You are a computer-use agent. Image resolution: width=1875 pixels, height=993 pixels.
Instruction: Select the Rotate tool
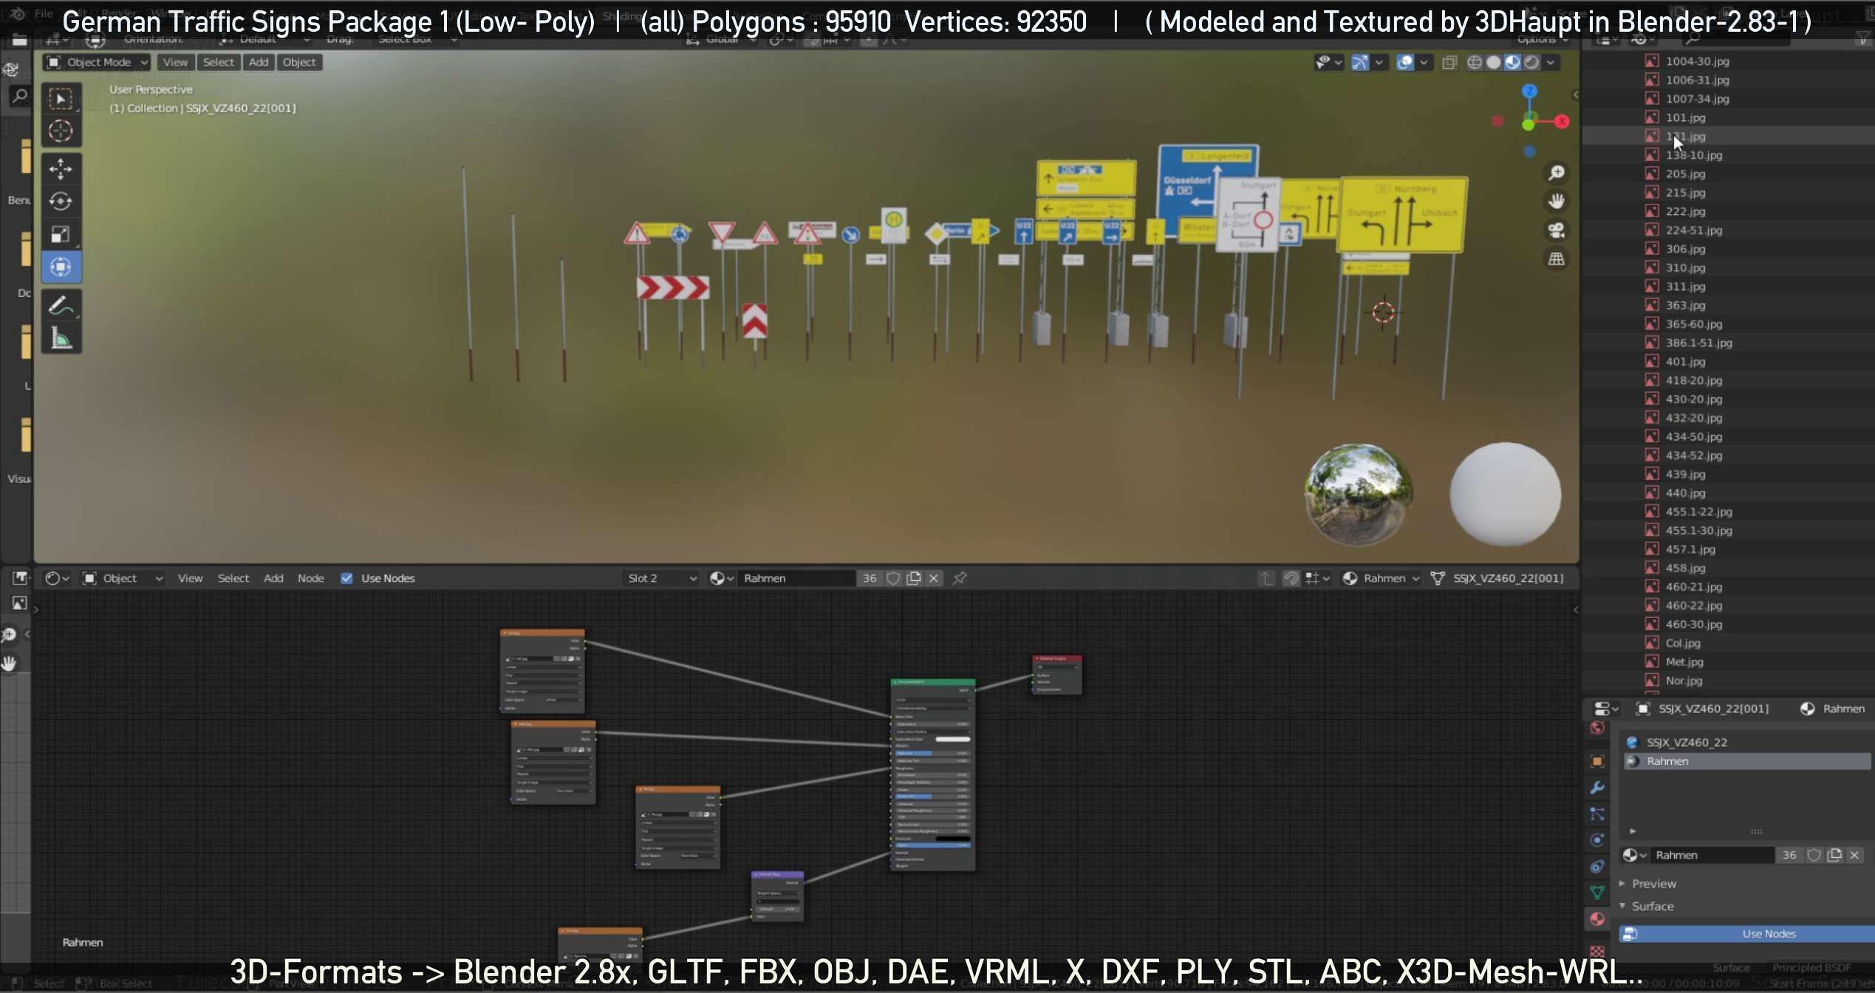tap(61, 202)
